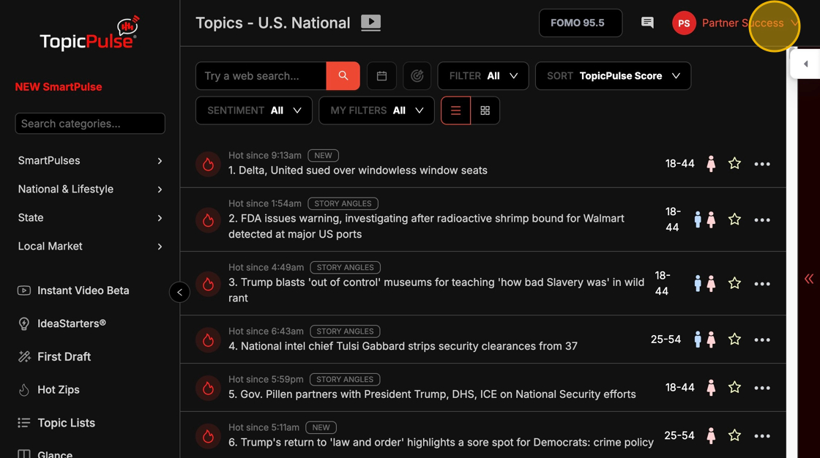Click female audience icon on Delta story
820x458 pixels.
pos(711,164)
